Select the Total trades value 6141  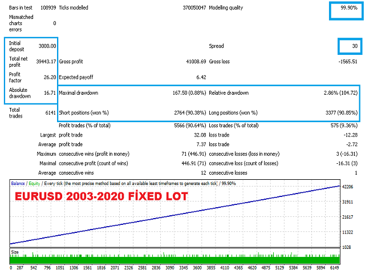coord(51,113)
